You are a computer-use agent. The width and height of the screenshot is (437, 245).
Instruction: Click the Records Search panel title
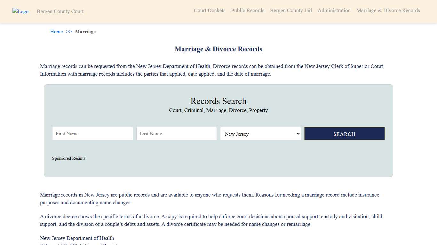tap(218, 101)
